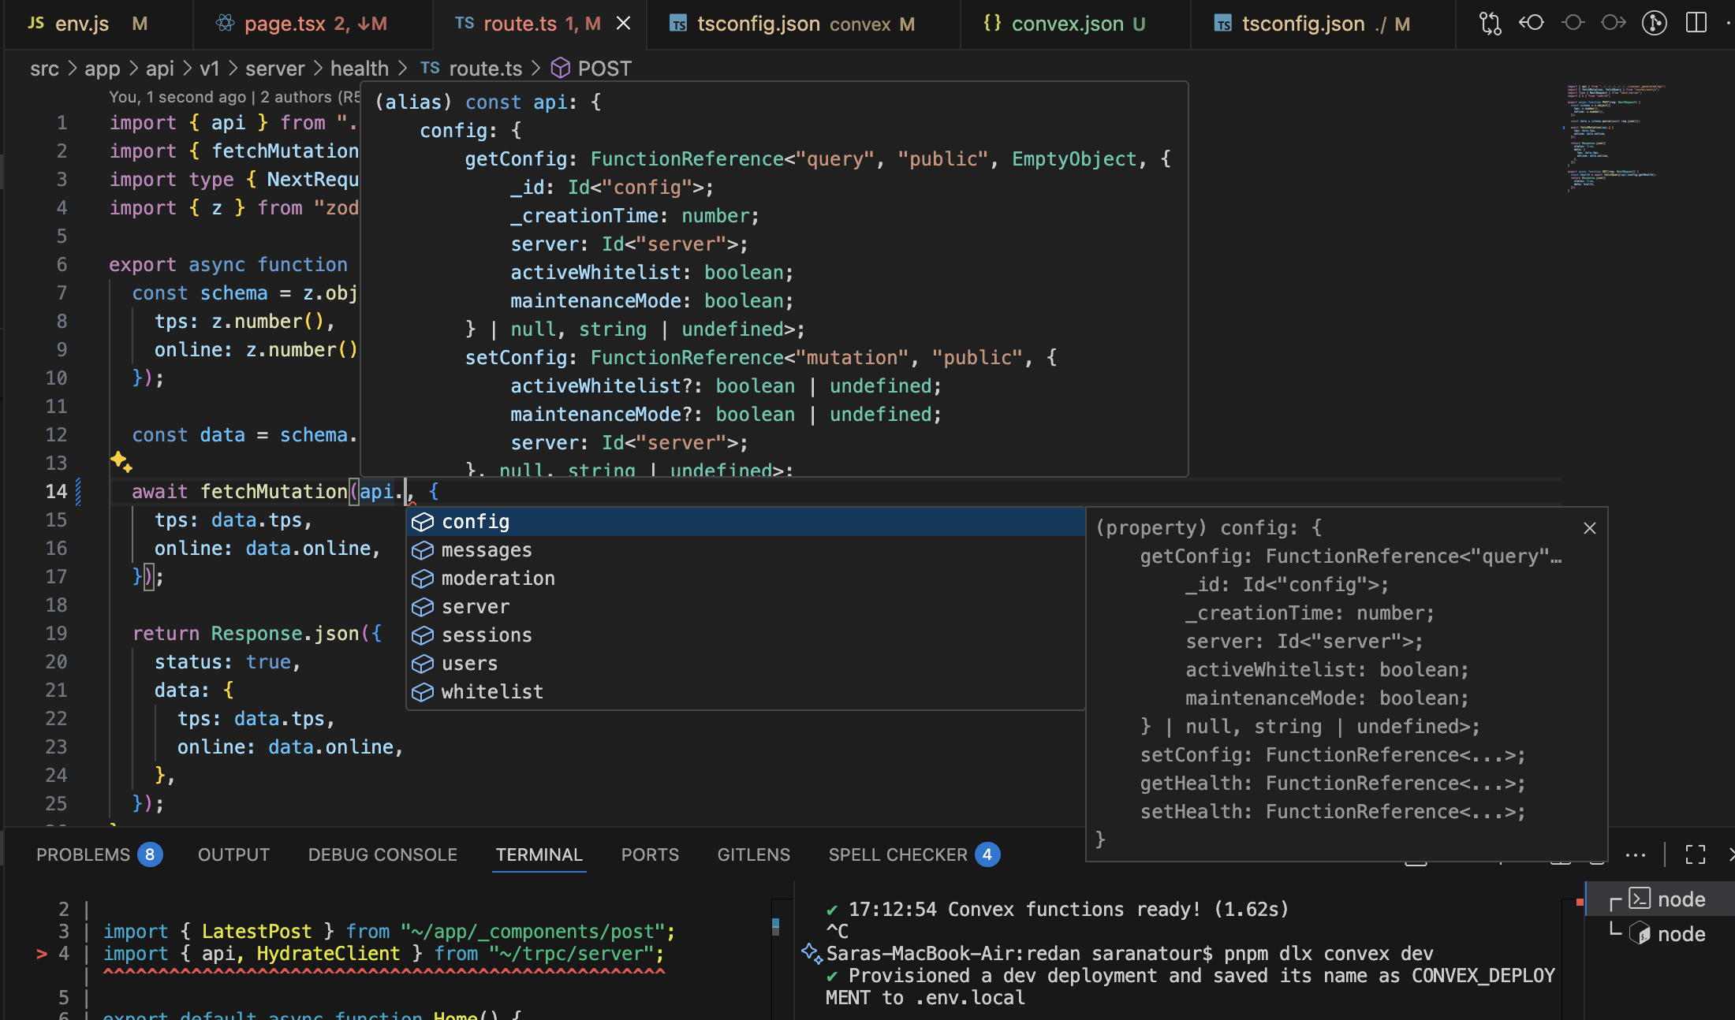This screenshot has width=1735, height=1020.
Task: Click the middle commit circle icon
Action: (1573, 24)
